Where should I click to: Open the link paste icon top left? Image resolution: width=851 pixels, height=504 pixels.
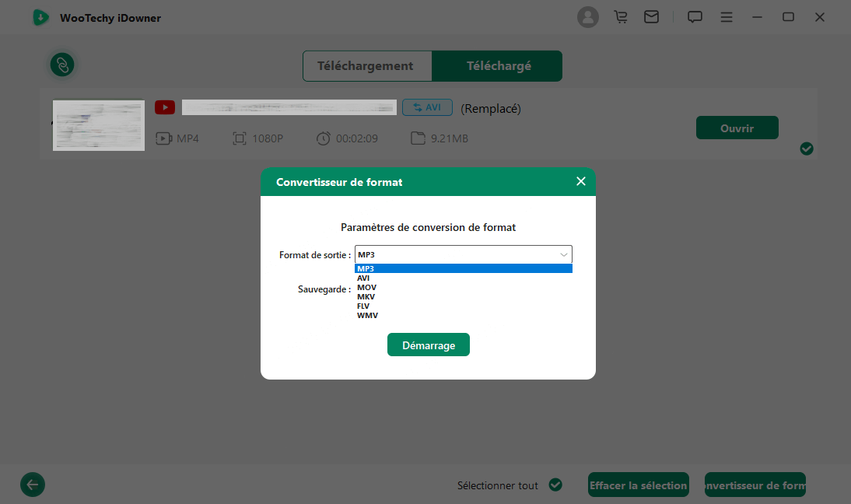pos(61,65)
